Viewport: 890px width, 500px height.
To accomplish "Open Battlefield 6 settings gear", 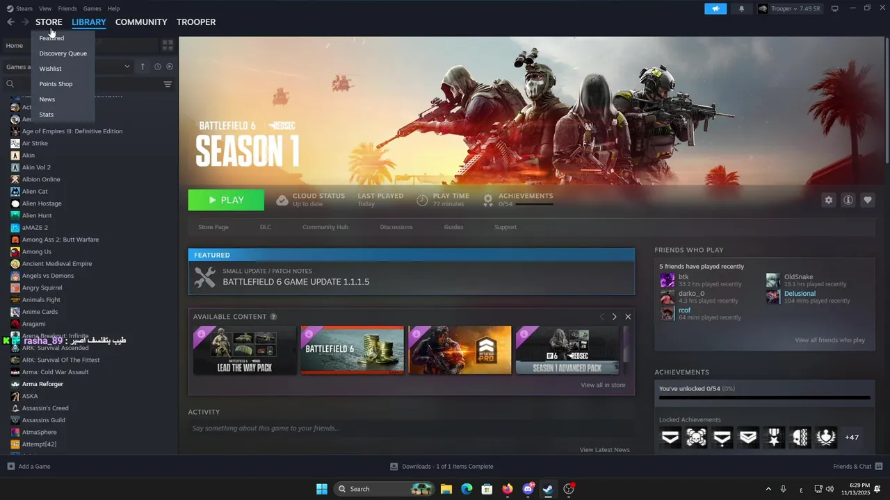I will tap(828, 200).
